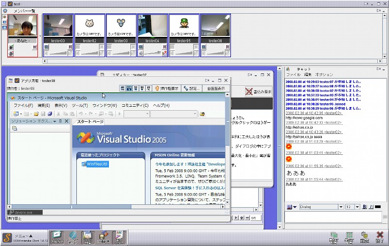
Task: Open the first empty combo box in Visual Studio toolbar
Action: [x=137, y=114]
